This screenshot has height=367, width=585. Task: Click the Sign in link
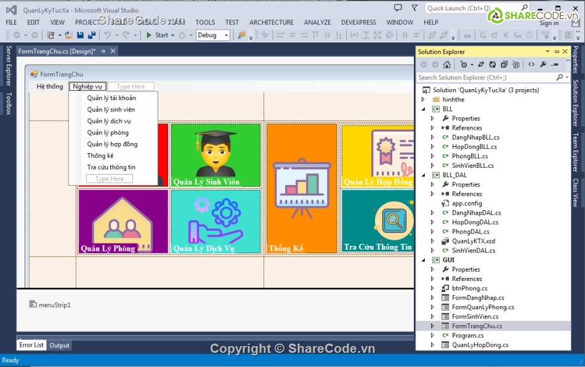[x=549, y=23]
